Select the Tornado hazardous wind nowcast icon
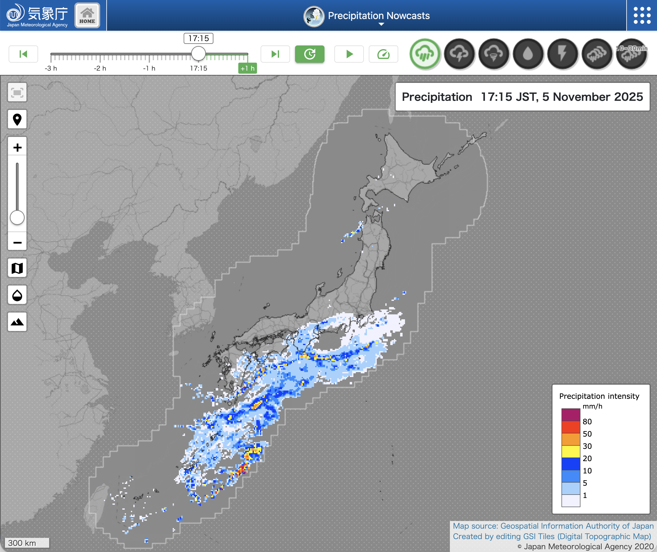Screen dimensions: 657x552 pyautogui.click(x=494, y=53)
